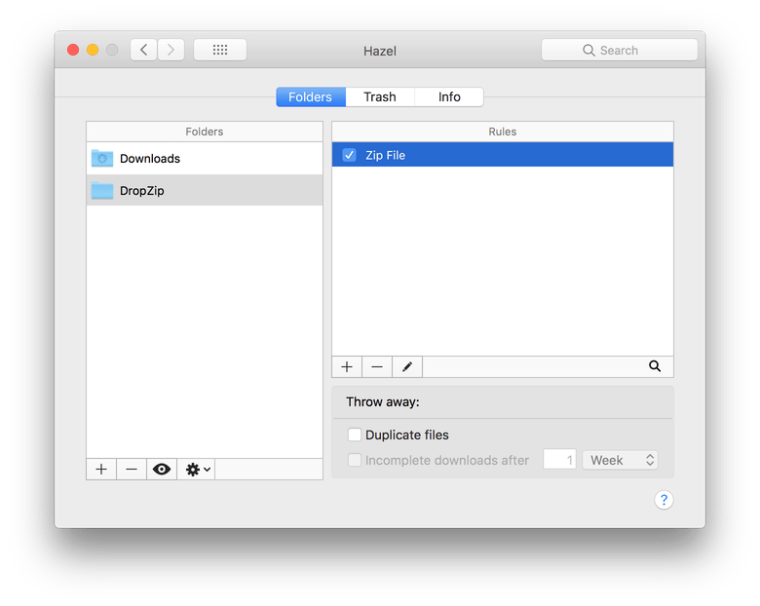The image size is (760, 606).
Task: Open the Info tab
Action: [449, 97]
